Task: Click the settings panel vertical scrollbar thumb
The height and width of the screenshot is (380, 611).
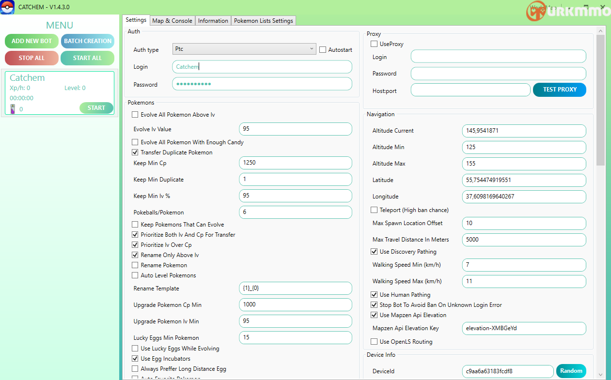Action: [601, 100]
